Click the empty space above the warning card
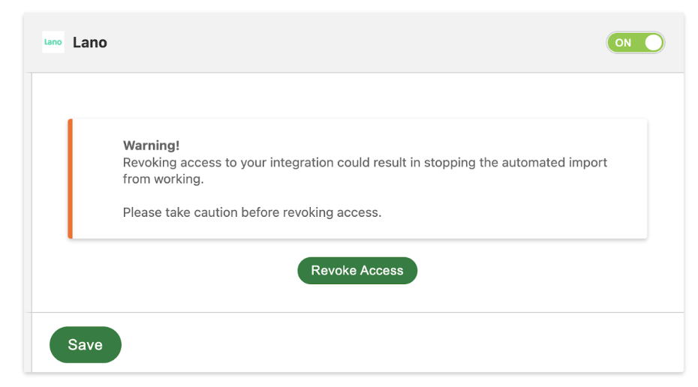 [x=357, y=96]
